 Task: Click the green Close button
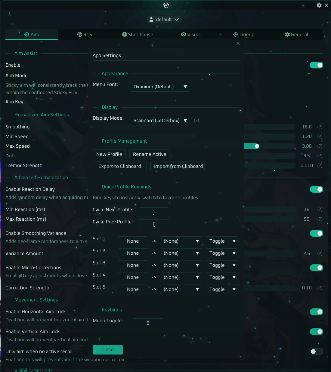point(108,350)
